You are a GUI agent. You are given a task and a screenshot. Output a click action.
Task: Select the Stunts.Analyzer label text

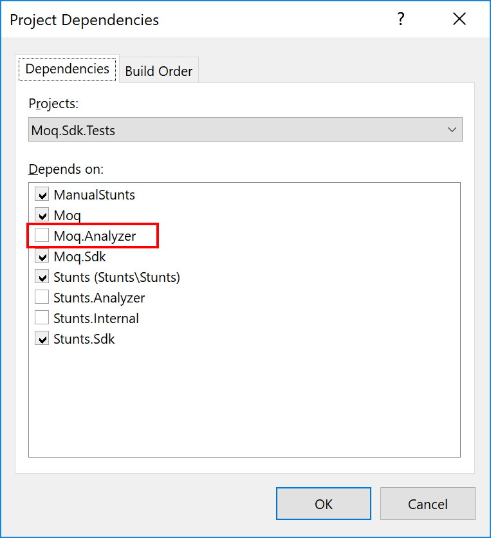(x=99, y=298)
